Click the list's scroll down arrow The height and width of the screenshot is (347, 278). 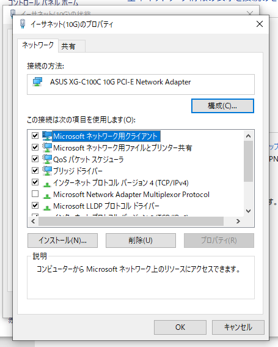[249, 211]
